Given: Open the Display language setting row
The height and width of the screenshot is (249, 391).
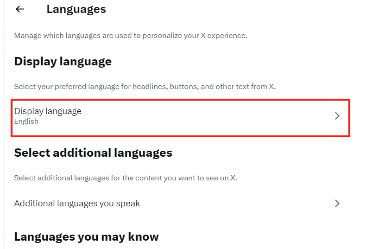Looking at the screenshot, I should (x=180, y=116).
